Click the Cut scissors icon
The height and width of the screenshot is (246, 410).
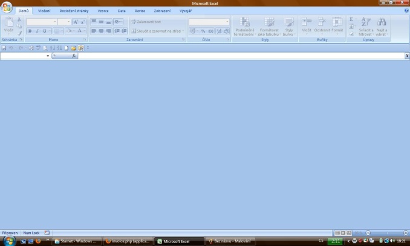(19, 19)
